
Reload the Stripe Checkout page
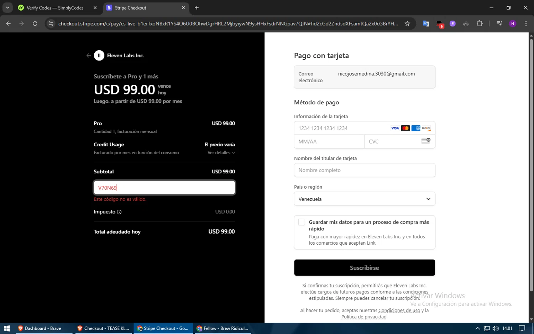[35, 24]
